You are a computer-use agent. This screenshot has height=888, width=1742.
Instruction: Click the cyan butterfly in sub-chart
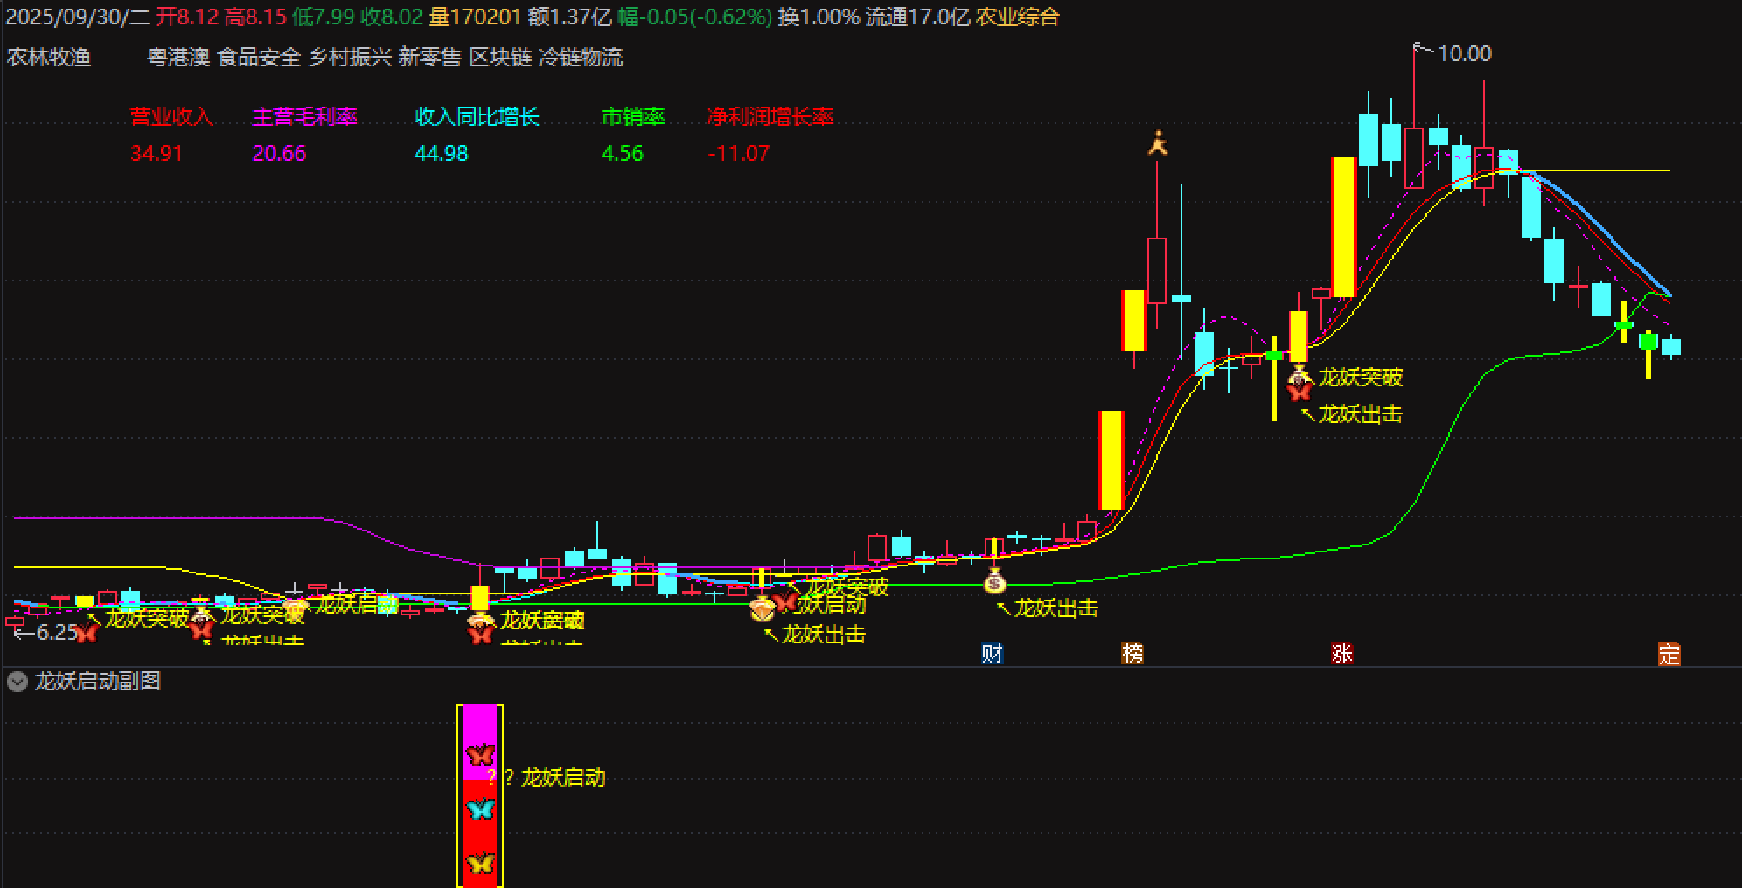point(480,809)
